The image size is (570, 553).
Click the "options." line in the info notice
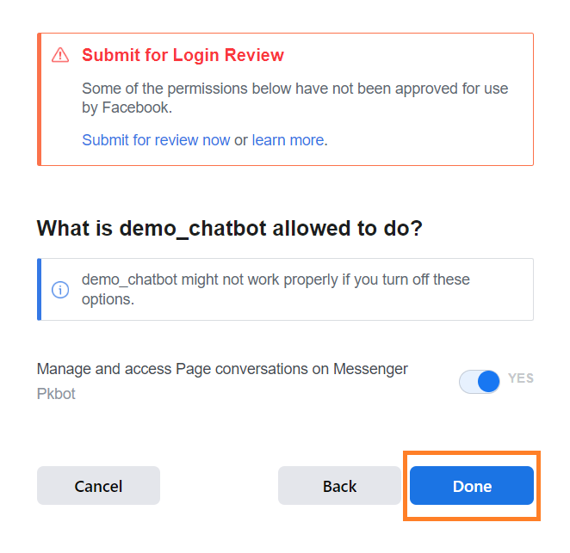(x=109, y=299)
